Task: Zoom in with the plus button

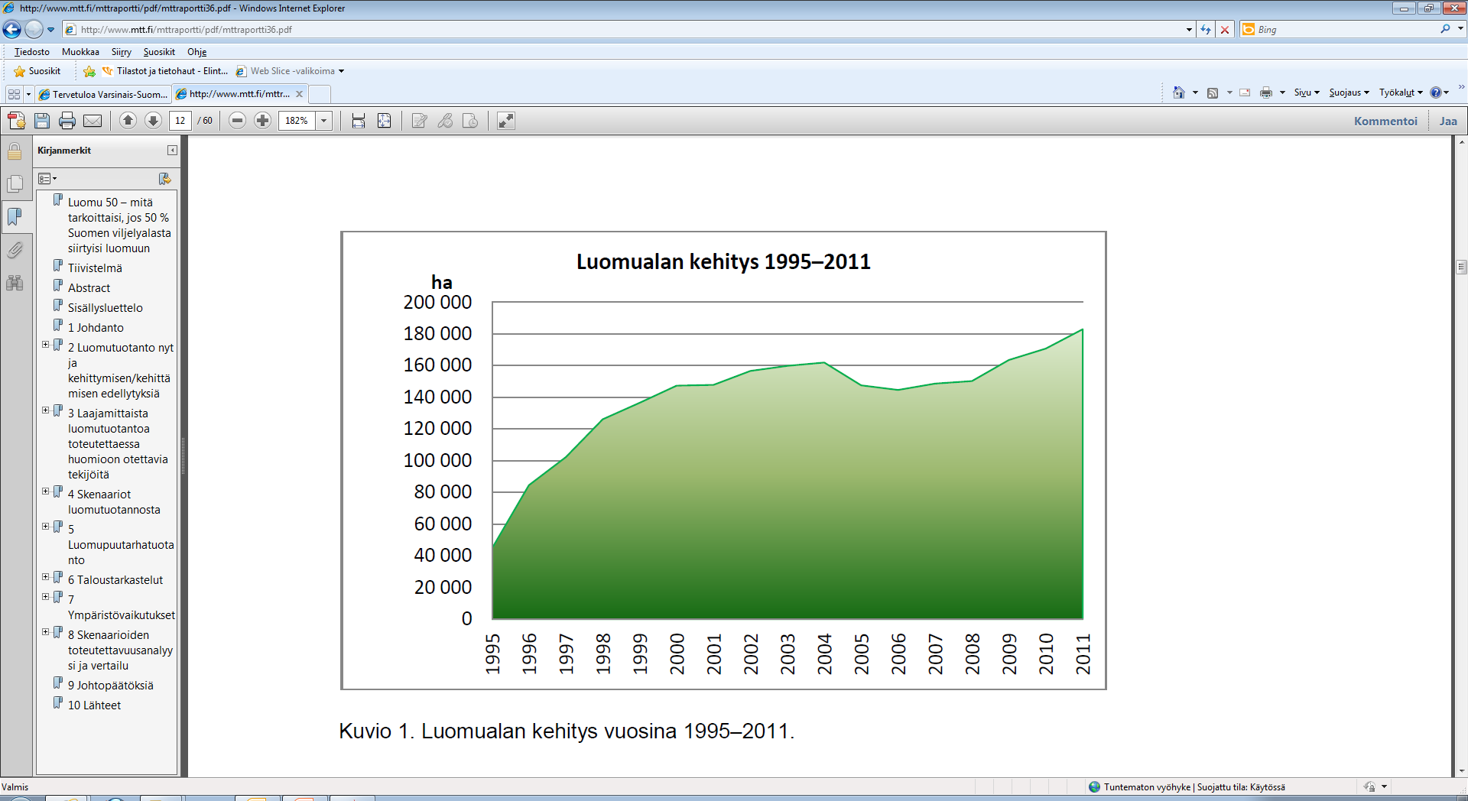Action: pyautogui.click(x=262, y=121)
